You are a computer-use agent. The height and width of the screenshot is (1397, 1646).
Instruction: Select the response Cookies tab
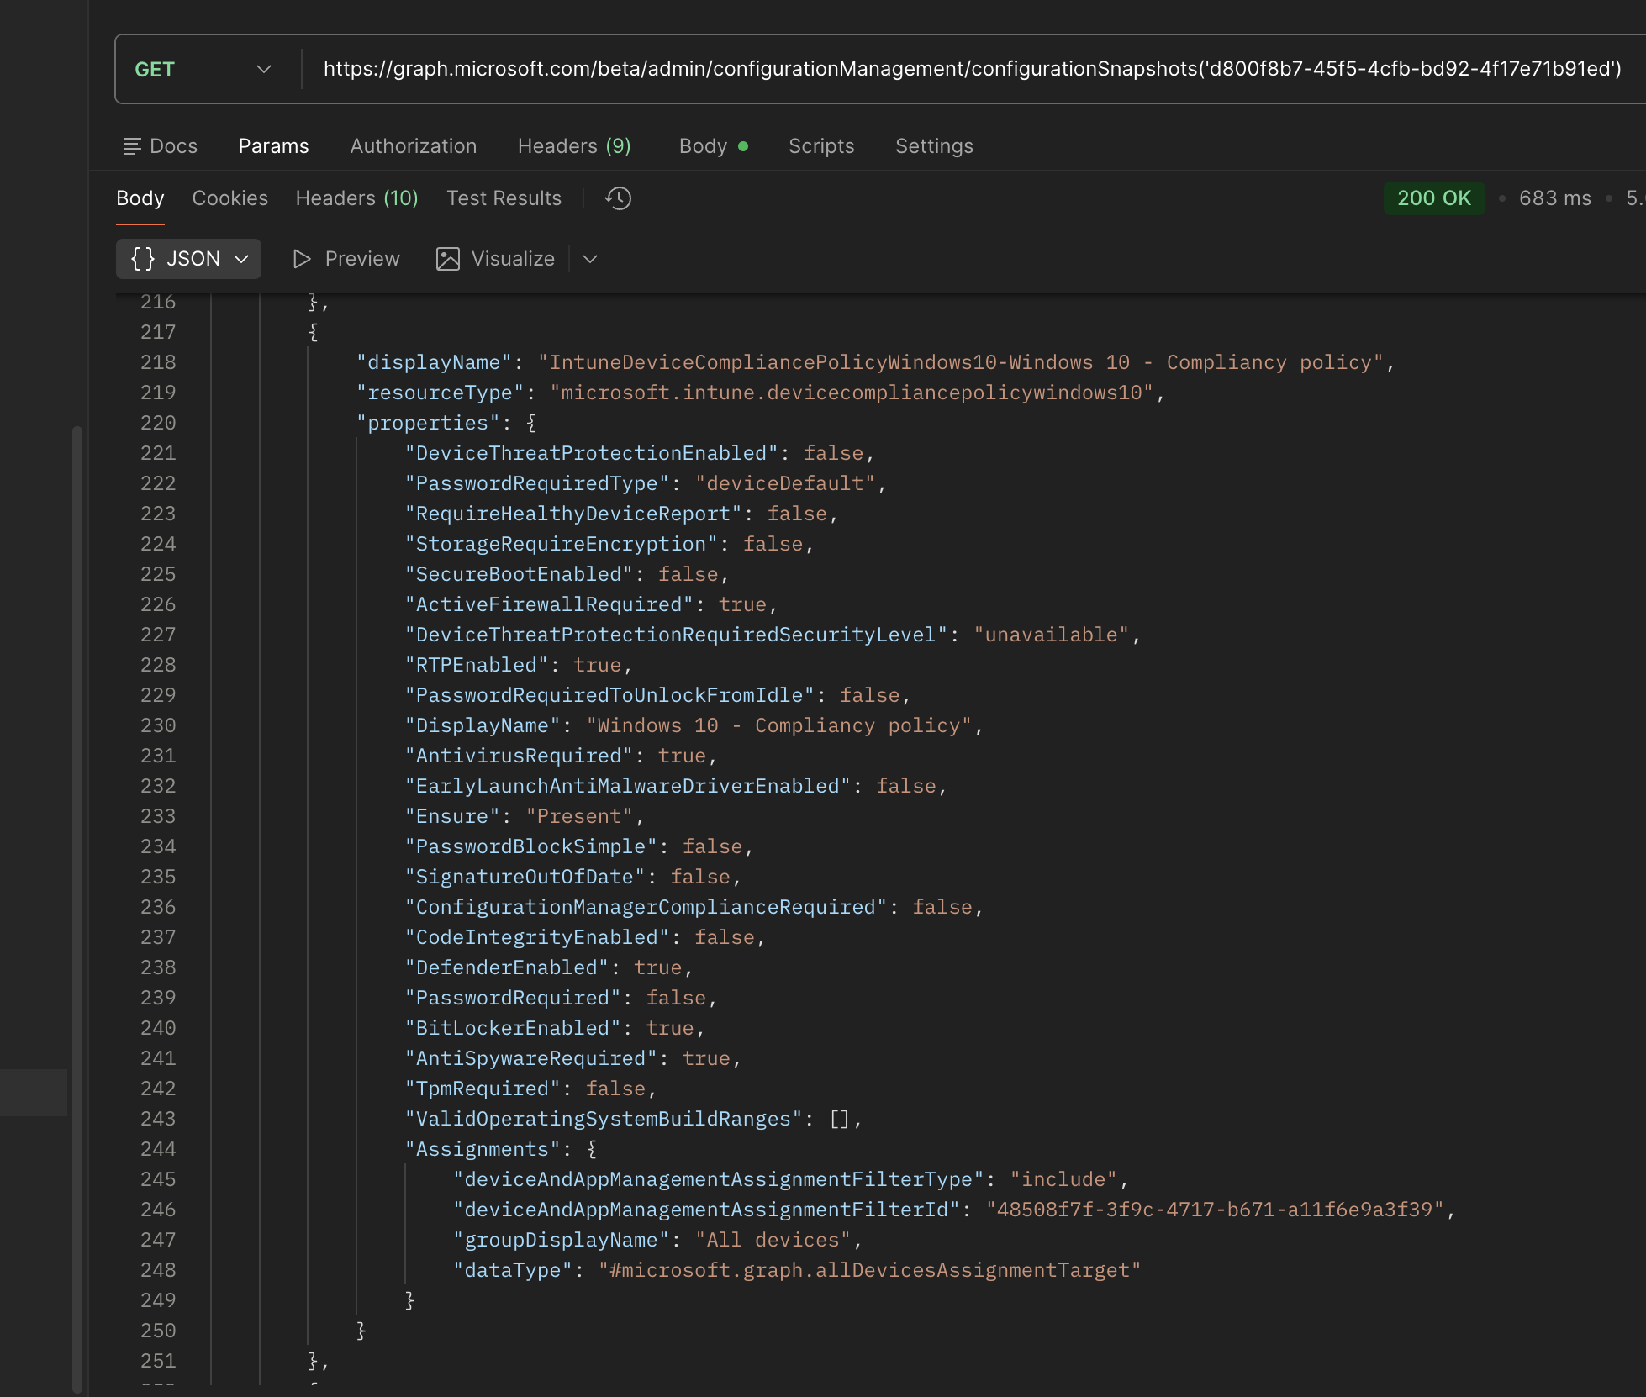(229, 198)
